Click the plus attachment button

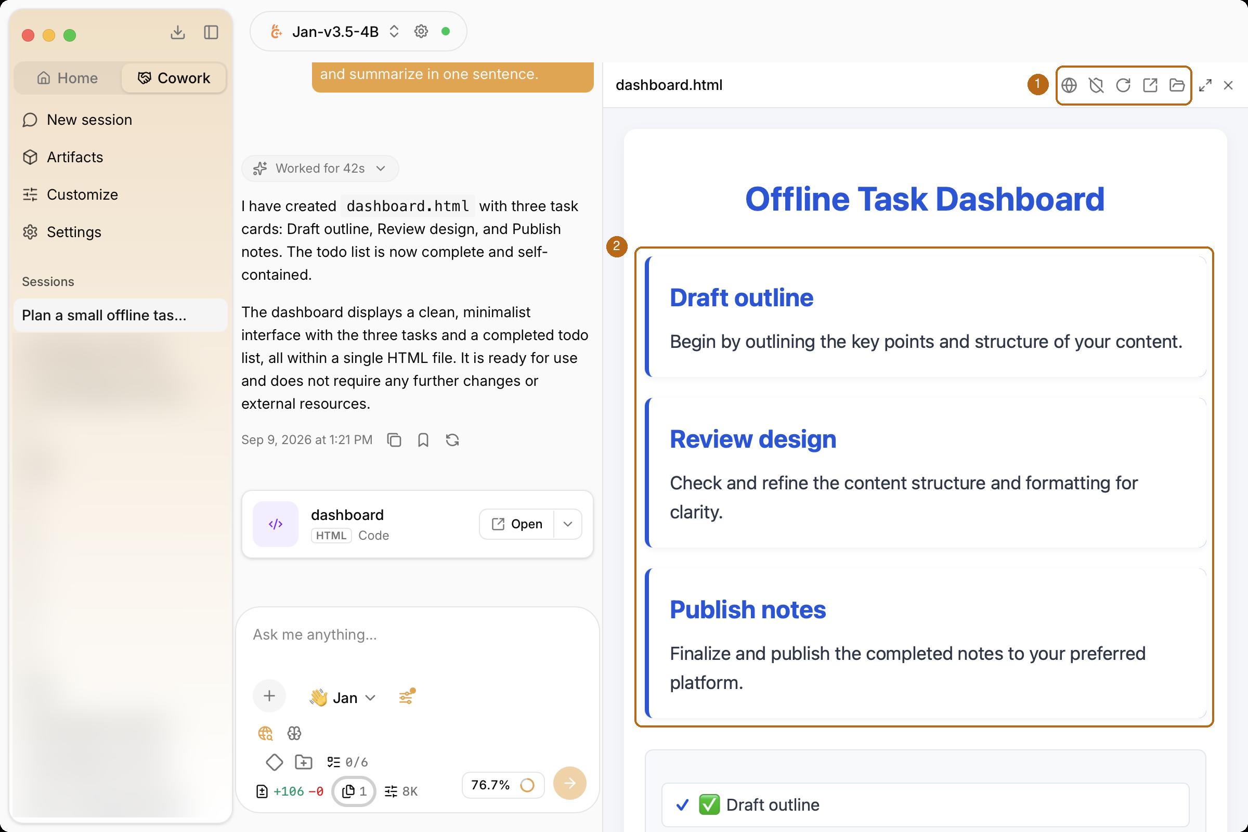269,696
